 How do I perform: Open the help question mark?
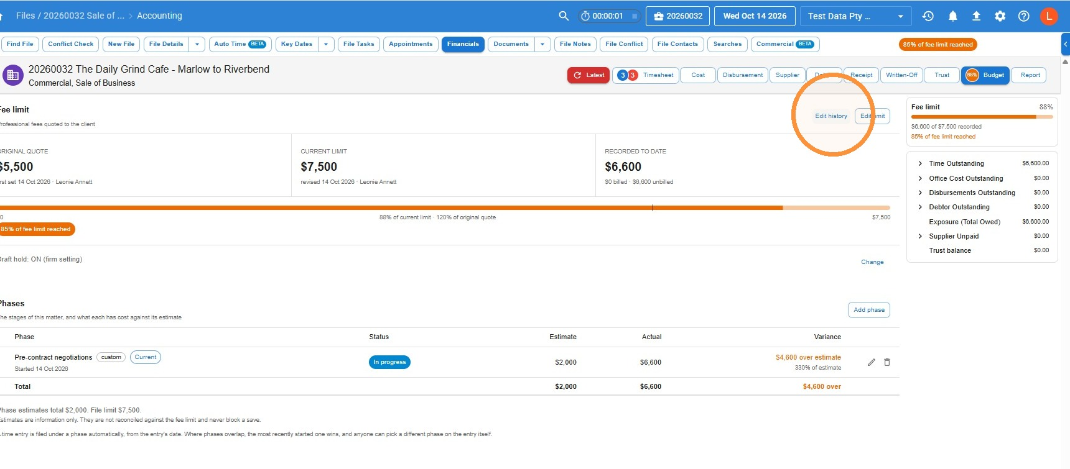tap(1023, 16)
